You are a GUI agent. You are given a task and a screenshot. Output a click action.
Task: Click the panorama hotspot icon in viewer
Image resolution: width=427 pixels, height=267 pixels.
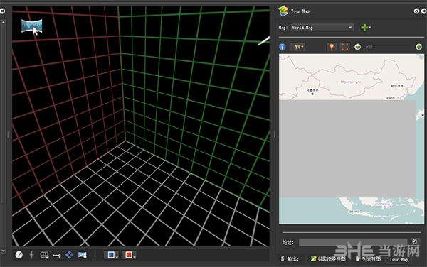tap(31, 26)
